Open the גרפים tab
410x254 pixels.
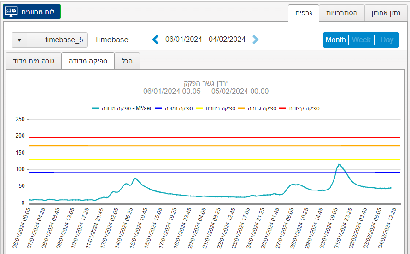point(304,13)
